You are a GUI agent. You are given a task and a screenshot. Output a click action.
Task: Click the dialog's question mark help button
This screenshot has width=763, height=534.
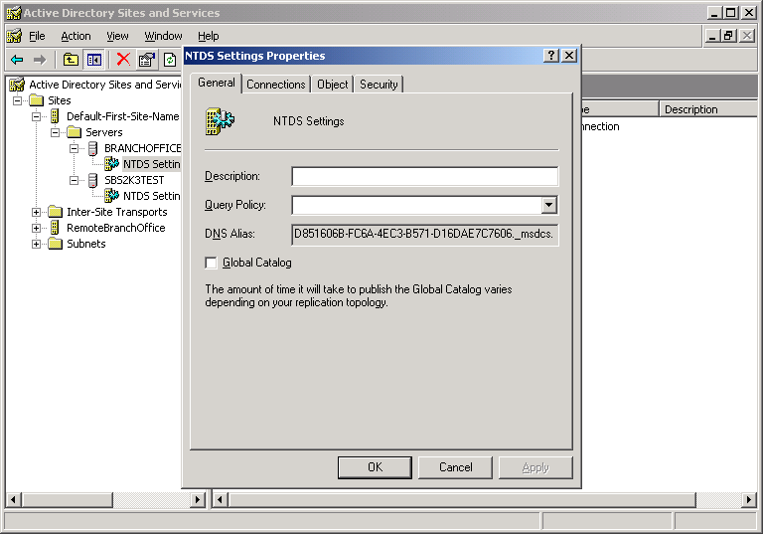550,55
